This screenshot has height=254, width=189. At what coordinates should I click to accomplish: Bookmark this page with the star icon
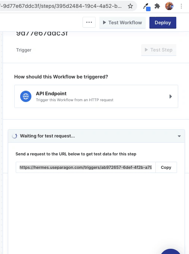coord(130,6)
